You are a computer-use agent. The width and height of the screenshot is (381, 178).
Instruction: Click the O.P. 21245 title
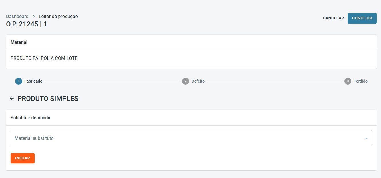pyautogui.click(x=26, y=24)
